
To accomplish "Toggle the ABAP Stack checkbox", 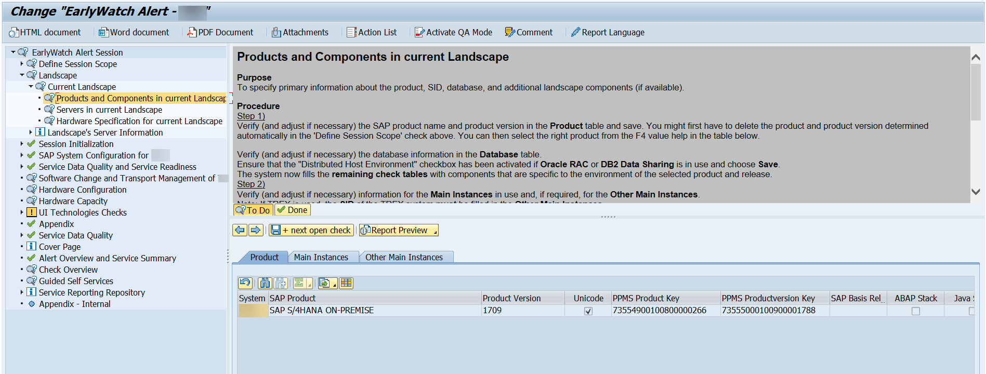I will click(x=916, y=311).
